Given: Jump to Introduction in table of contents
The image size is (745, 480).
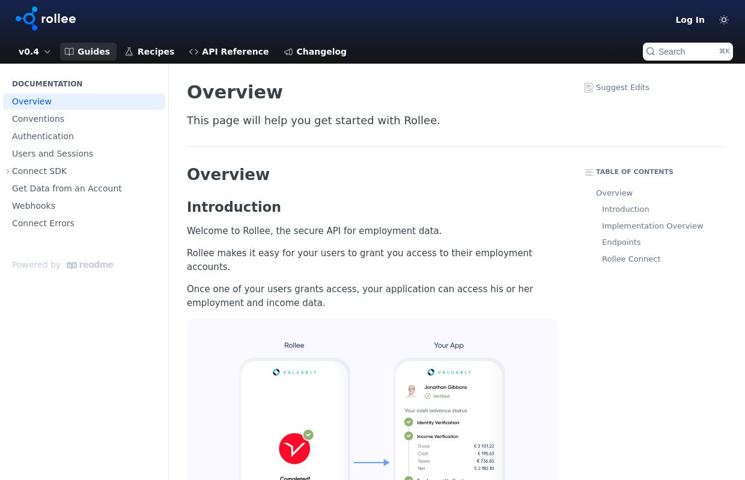Looking at the screenshot, I should coord(625,209).
